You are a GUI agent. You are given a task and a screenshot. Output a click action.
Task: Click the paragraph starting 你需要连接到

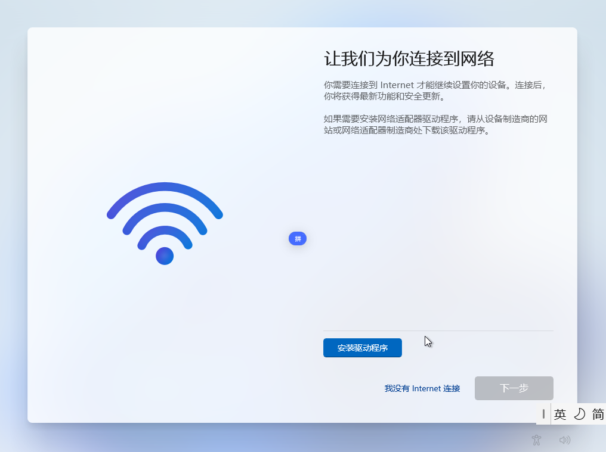(x=435, y=91)
